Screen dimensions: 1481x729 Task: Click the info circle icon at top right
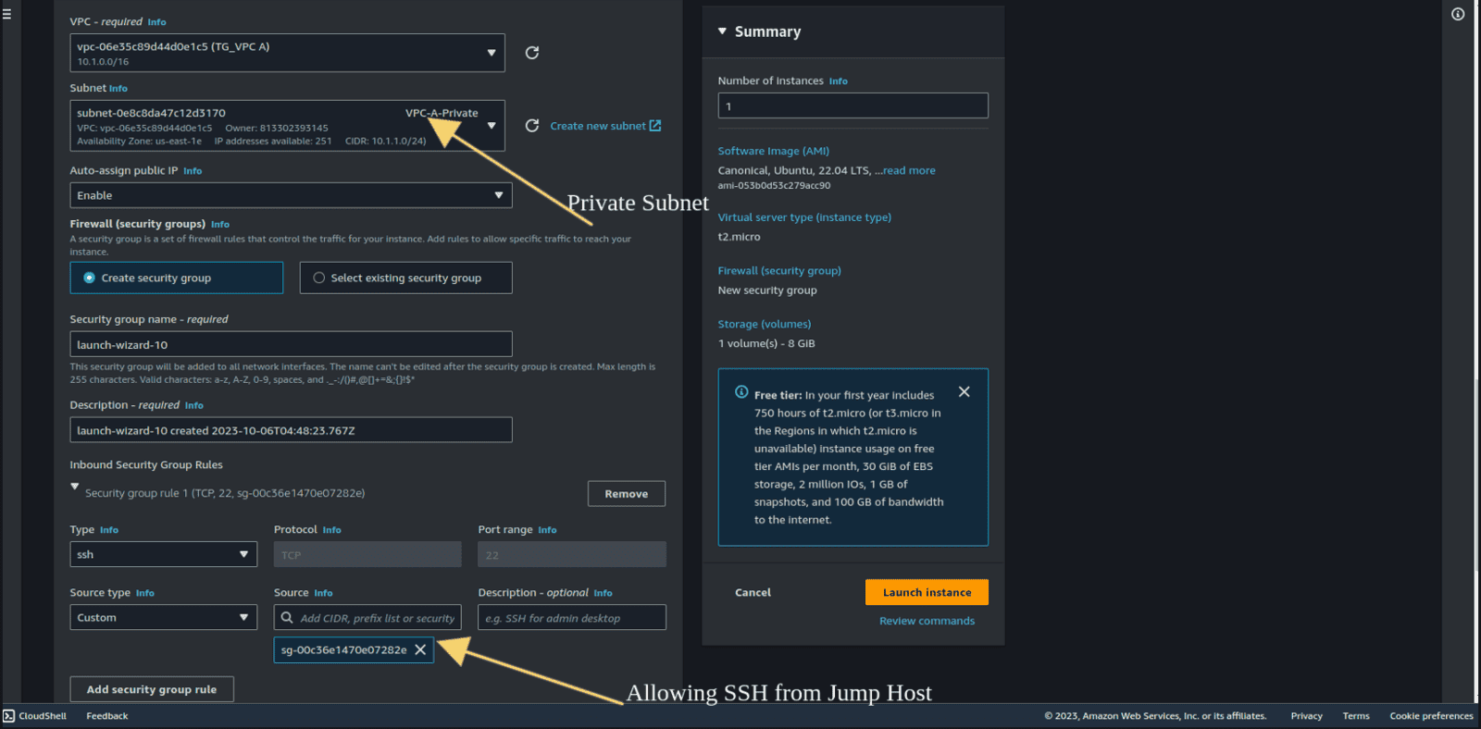(1458, 14)
